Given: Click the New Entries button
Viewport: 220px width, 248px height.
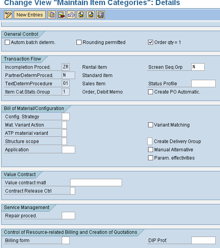Looking at the screenshot, I should (30, 15).
